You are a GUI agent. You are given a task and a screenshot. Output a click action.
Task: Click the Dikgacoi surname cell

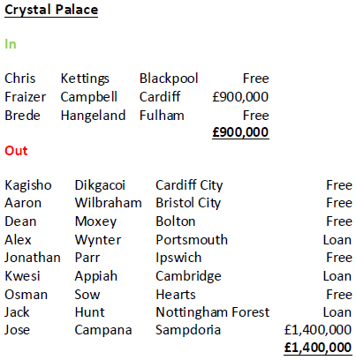coord(100,185)
